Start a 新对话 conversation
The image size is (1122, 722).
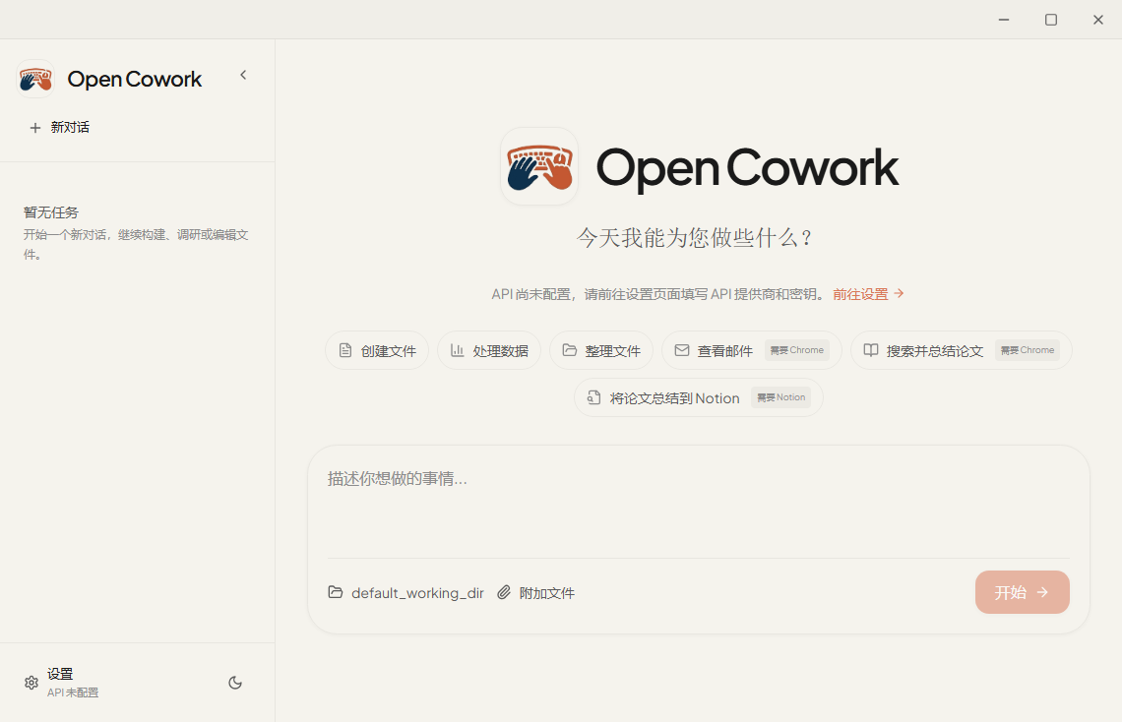(59, 127)
